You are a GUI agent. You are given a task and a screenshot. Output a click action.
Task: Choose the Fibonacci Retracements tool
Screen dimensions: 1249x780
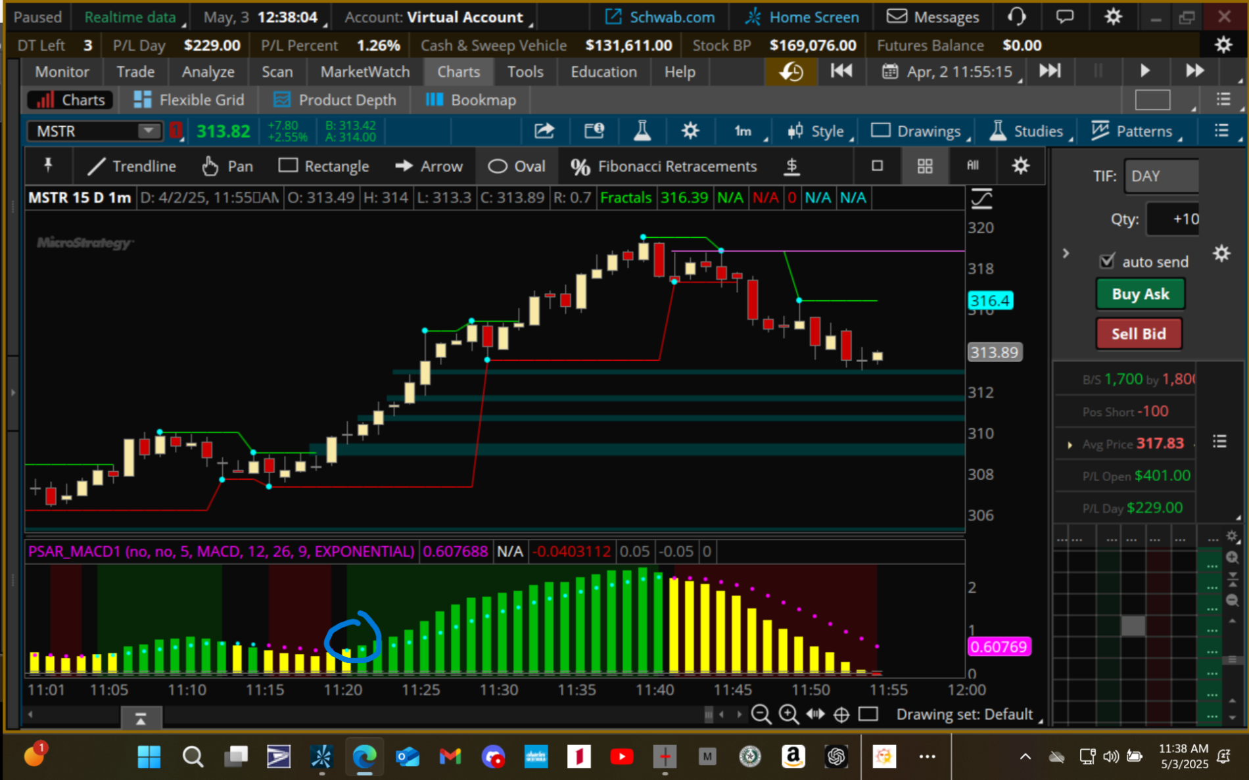point(664,166)
